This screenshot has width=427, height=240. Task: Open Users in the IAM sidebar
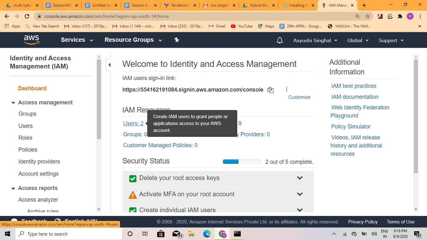pos(26,126)
